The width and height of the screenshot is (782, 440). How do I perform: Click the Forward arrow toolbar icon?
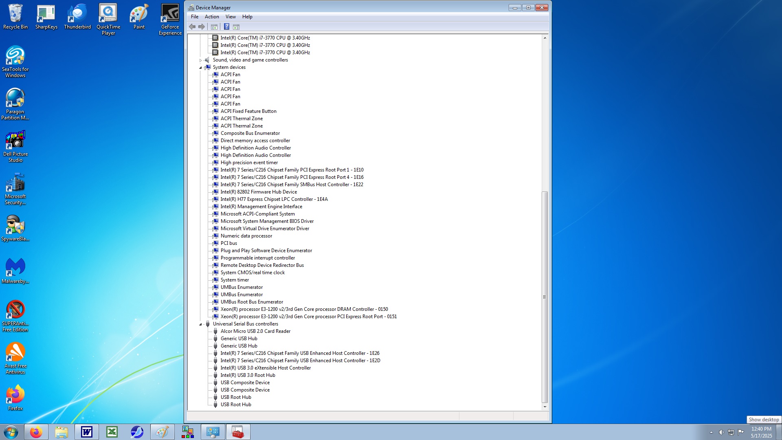click(x=202, y=27)
